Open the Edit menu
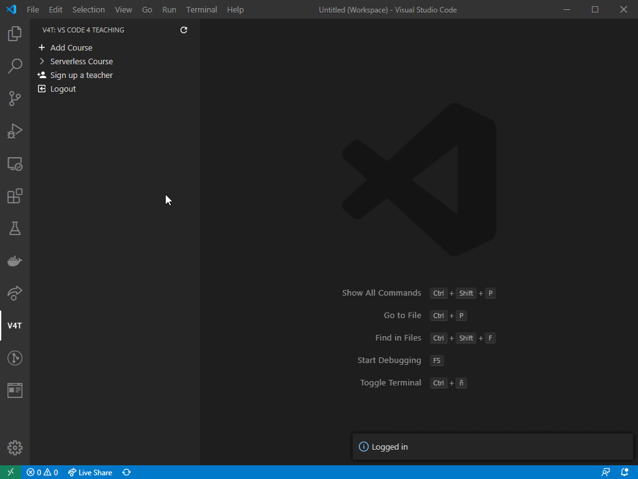The width and height of the screenshot is (638, 479). tap(55, 9)
